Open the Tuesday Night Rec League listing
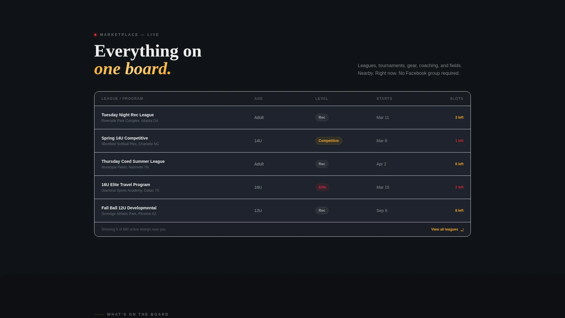The height and width of the screenshot is (318, 565). (282, 117)
